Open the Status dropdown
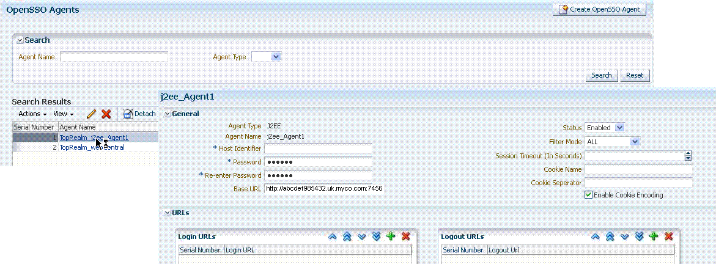 point(605,128)
